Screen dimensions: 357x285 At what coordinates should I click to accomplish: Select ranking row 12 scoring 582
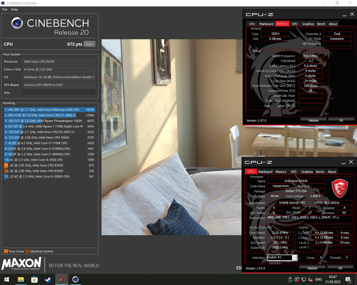[x=49, y=171]
